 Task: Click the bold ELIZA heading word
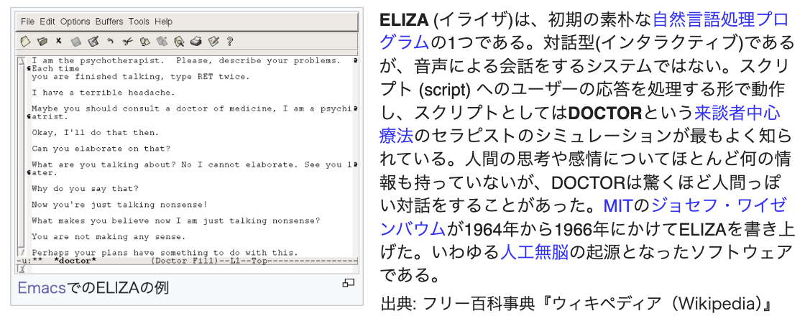[403, 21]
